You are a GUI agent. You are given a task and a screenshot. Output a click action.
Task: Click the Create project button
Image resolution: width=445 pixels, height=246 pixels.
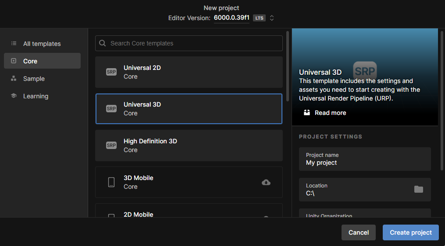pos(411,232)
